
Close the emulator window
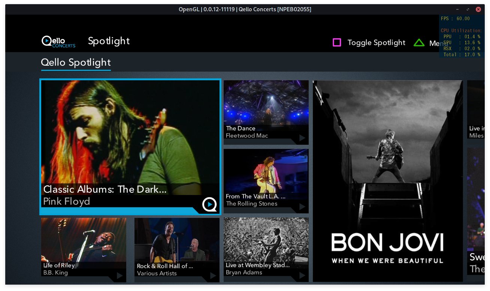tap(478, 9)
